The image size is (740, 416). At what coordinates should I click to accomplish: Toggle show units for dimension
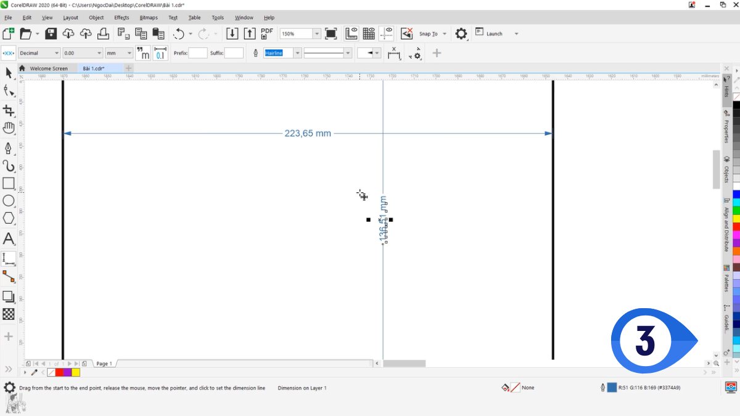click(x=142, y=53)
